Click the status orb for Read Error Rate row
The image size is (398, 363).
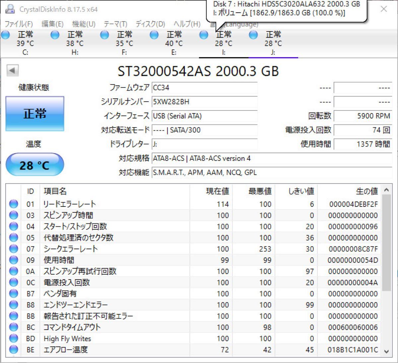pyautogui.click(x=14, y=204)
